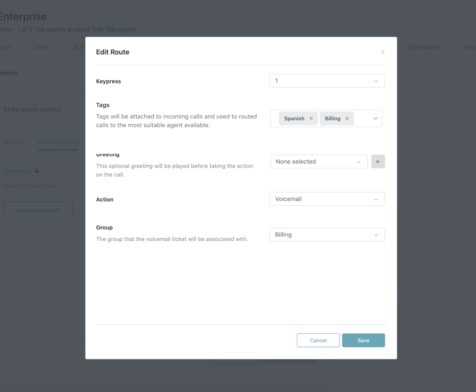Image resolution: width=476 pixels, height=392 pixels.
Task: Open the Group dropdown set to Billing
Action: pos(327,235)
